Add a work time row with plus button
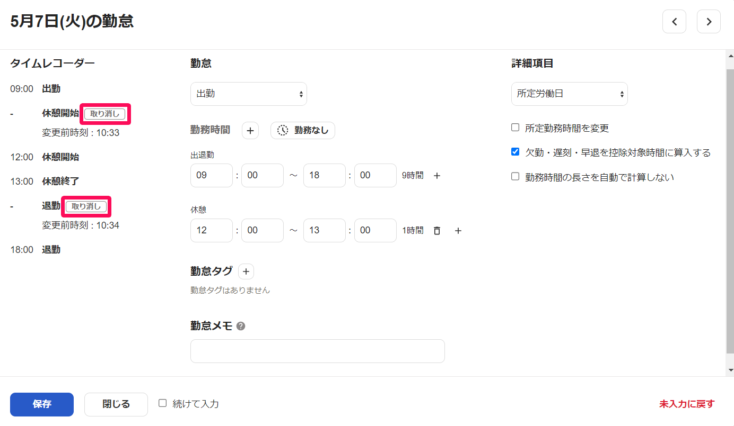Image resolution: width=734 pixels, height=426 pixels. tap(250, 130)
